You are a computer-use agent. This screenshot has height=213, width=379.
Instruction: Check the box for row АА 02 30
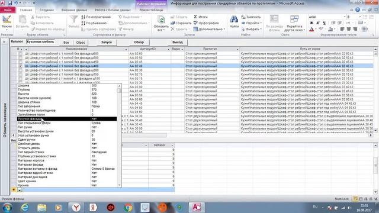(20, 70)
